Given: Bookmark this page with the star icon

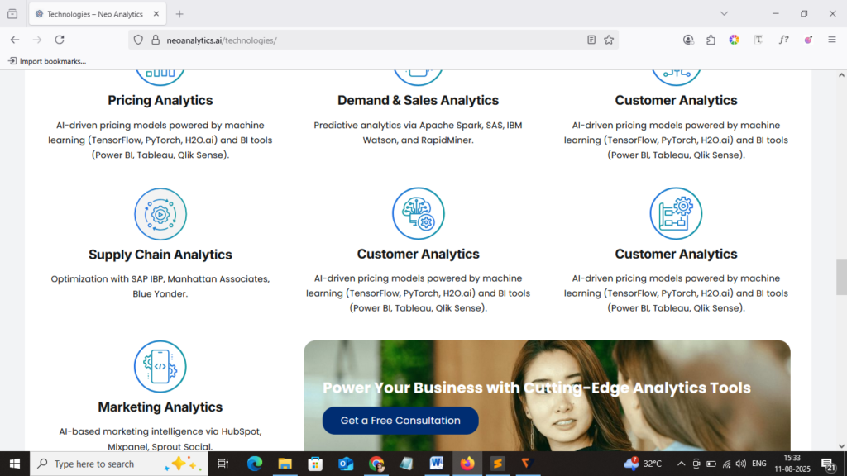Looking at the screenshot, I should pyautogui.click(x=609, y=40).
